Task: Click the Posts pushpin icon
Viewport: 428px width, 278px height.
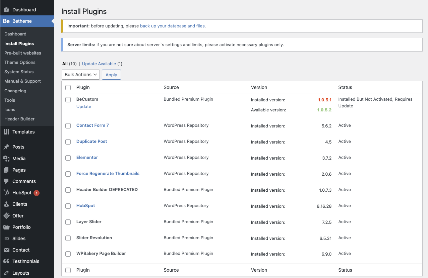Action: (x=6, y=147)
